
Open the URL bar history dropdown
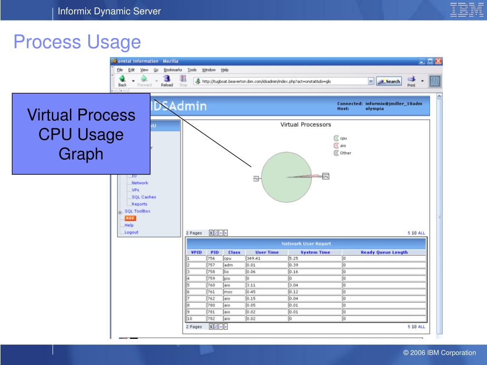point(371,81)
